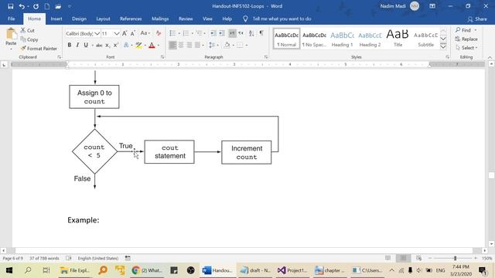
Task: Click the red font color button
Action: (152, 46)
